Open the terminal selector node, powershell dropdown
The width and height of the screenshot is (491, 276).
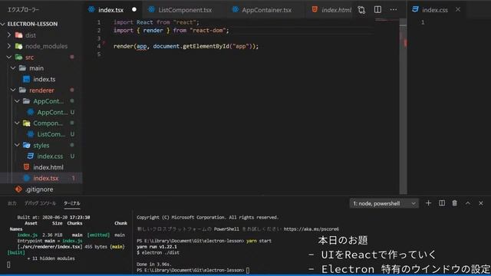pyautogui.click(x=384, y=203)
